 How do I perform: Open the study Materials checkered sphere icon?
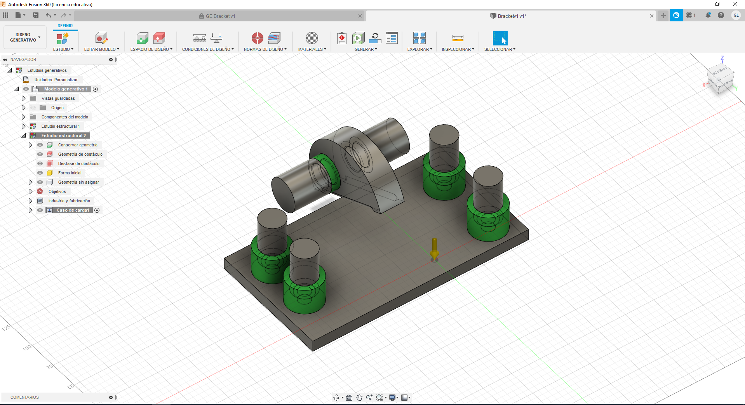(x=312, y=38)
